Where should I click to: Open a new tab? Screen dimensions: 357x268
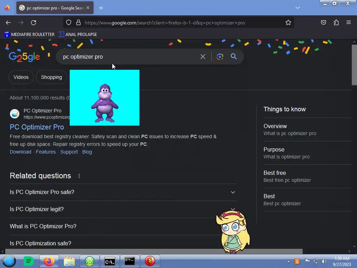101,8
